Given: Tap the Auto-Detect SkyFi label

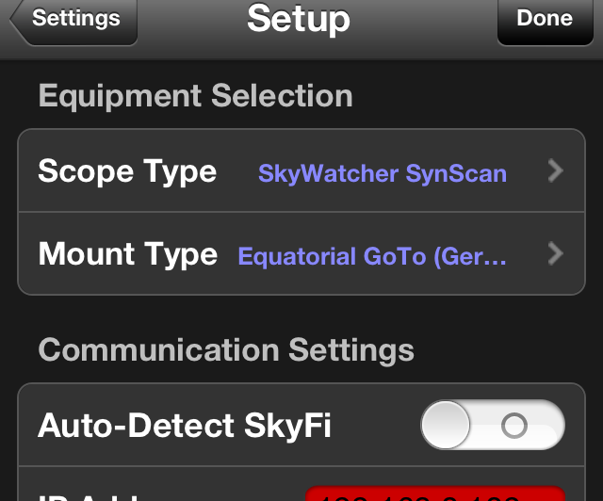Looking at the screenshot, I should pyautogui.click(x=185, y=426).
